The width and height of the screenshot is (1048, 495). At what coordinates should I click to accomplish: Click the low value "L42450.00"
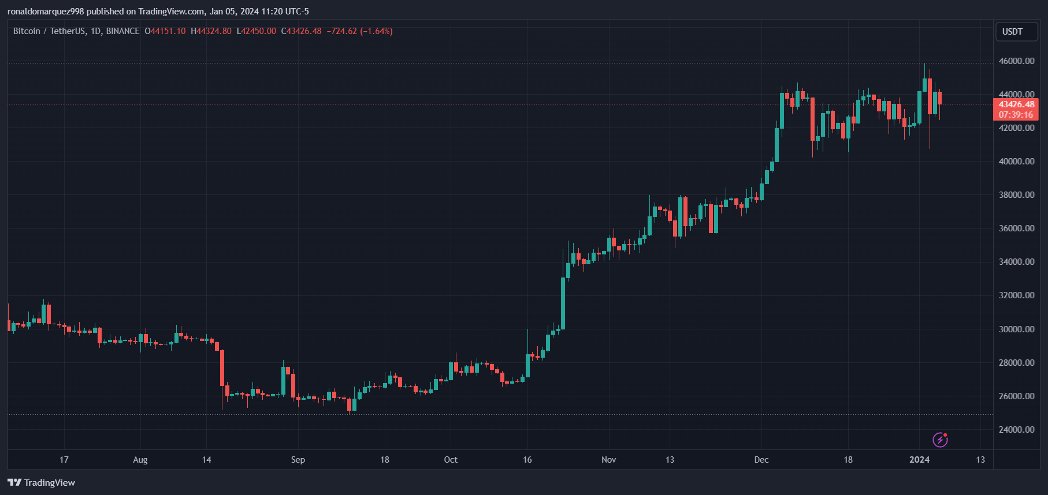(257, 31)
